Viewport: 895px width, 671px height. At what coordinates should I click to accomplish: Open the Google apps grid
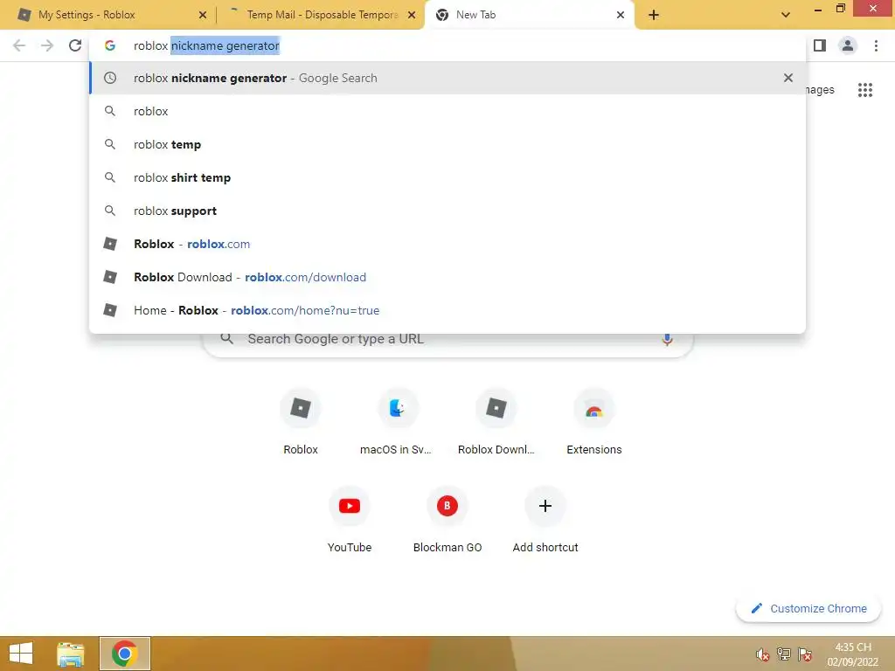point(865,90)
